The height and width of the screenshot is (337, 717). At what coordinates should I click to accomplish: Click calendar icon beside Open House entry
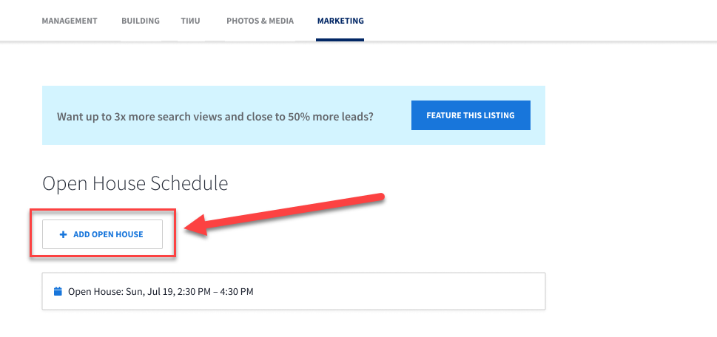click(58, 291)
